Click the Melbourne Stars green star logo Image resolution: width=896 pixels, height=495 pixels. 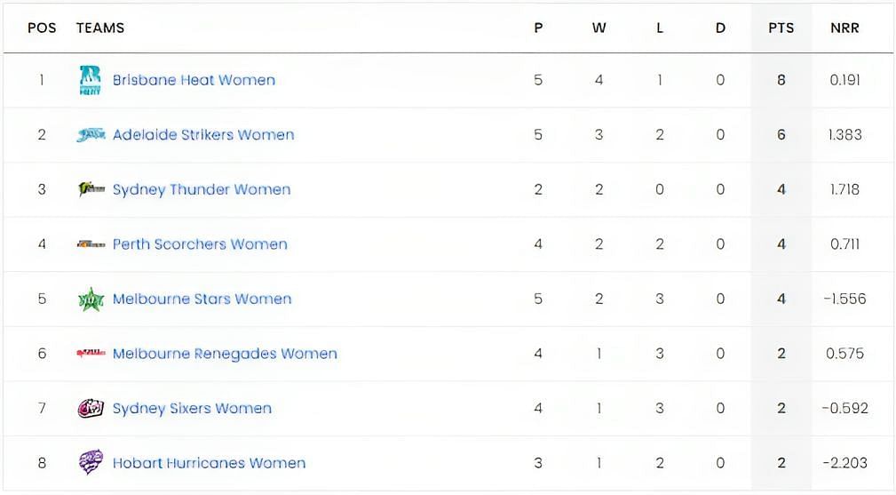coord(91,299)
